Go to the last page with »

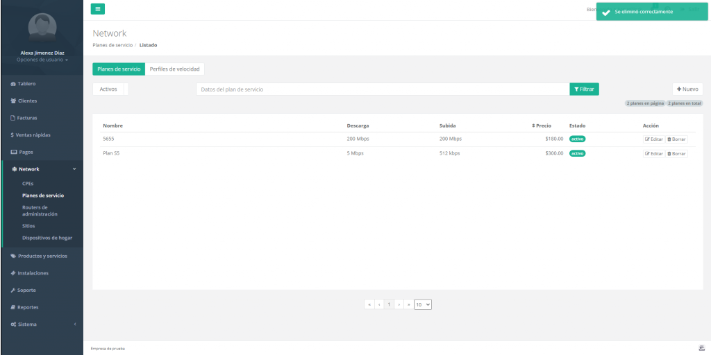[408, 305]
